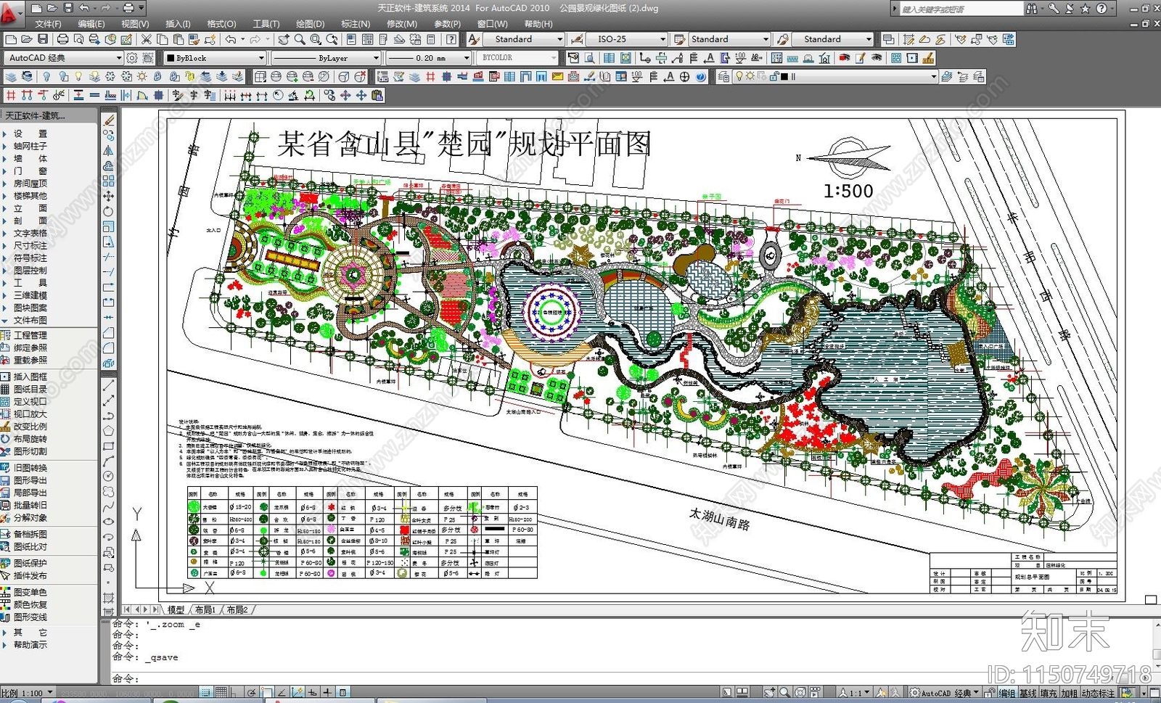Open the 绘图(D) menu
Screen dimensions: 1161x703
(310, 24)
